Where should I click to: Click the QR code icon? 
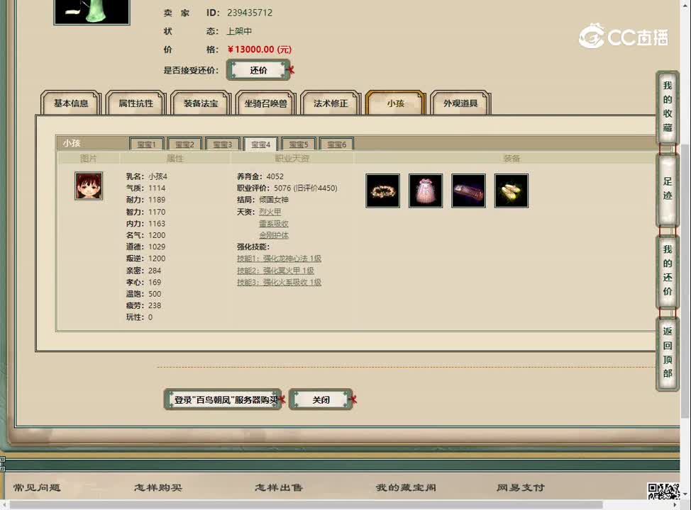(663, 491)
